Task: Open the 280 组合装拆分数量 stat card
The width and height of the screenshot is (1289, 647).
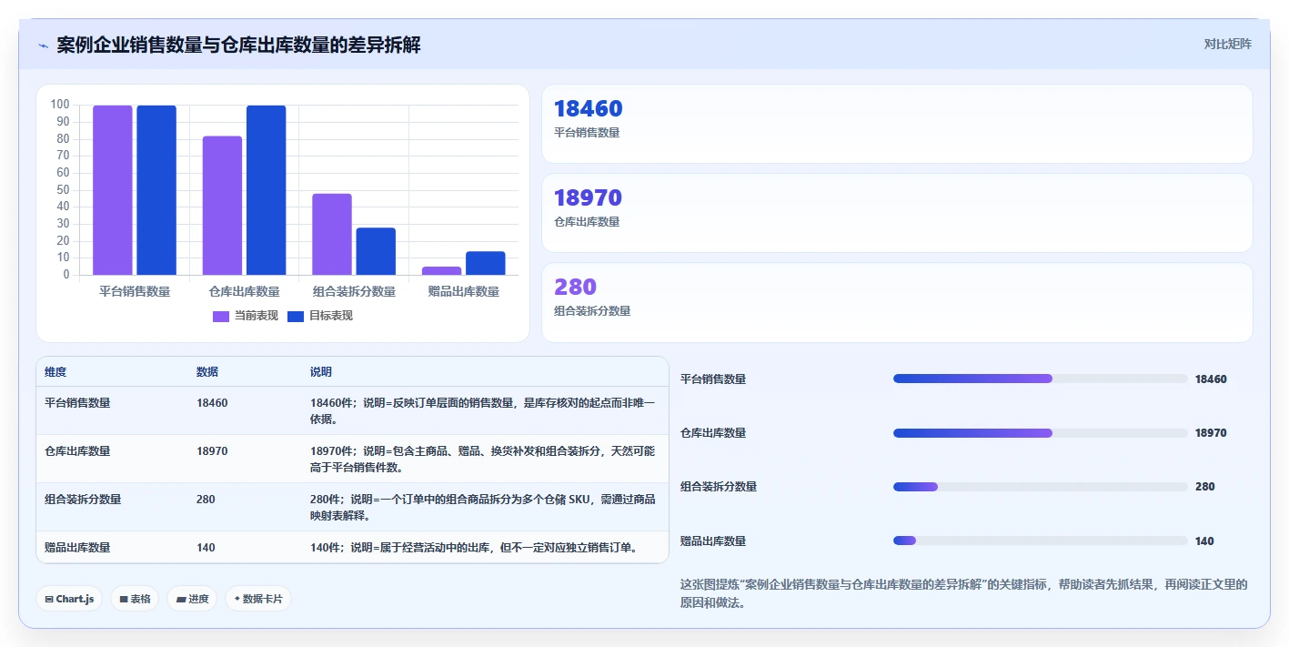Action: coord(897,302)
